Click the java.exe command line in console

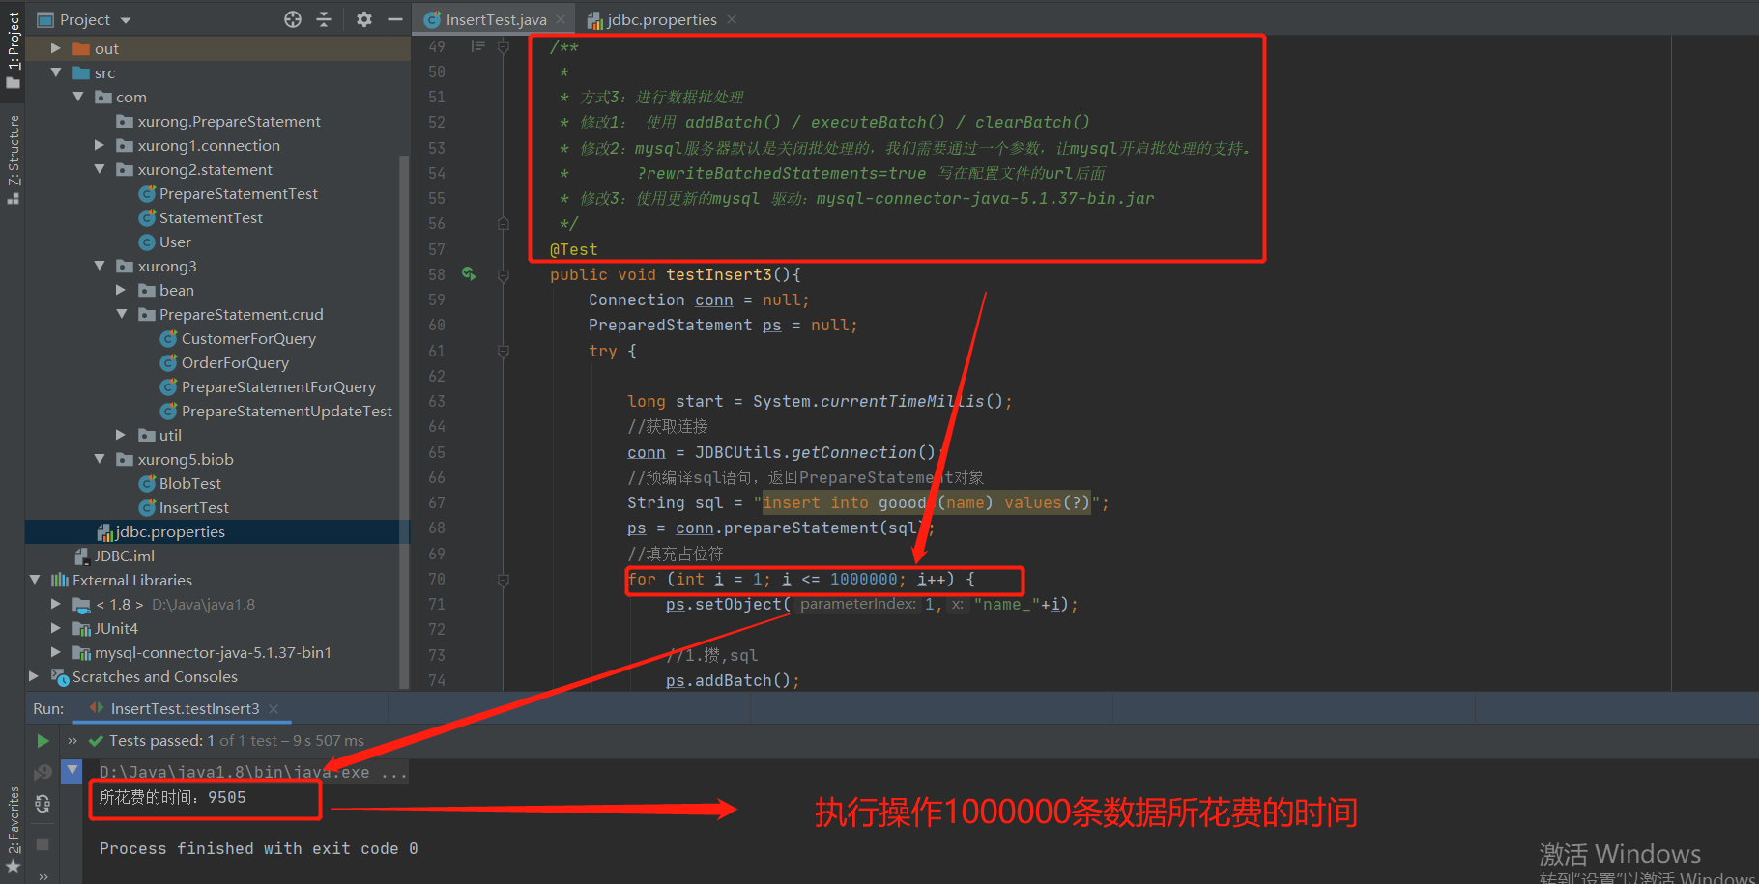[253, 772]
